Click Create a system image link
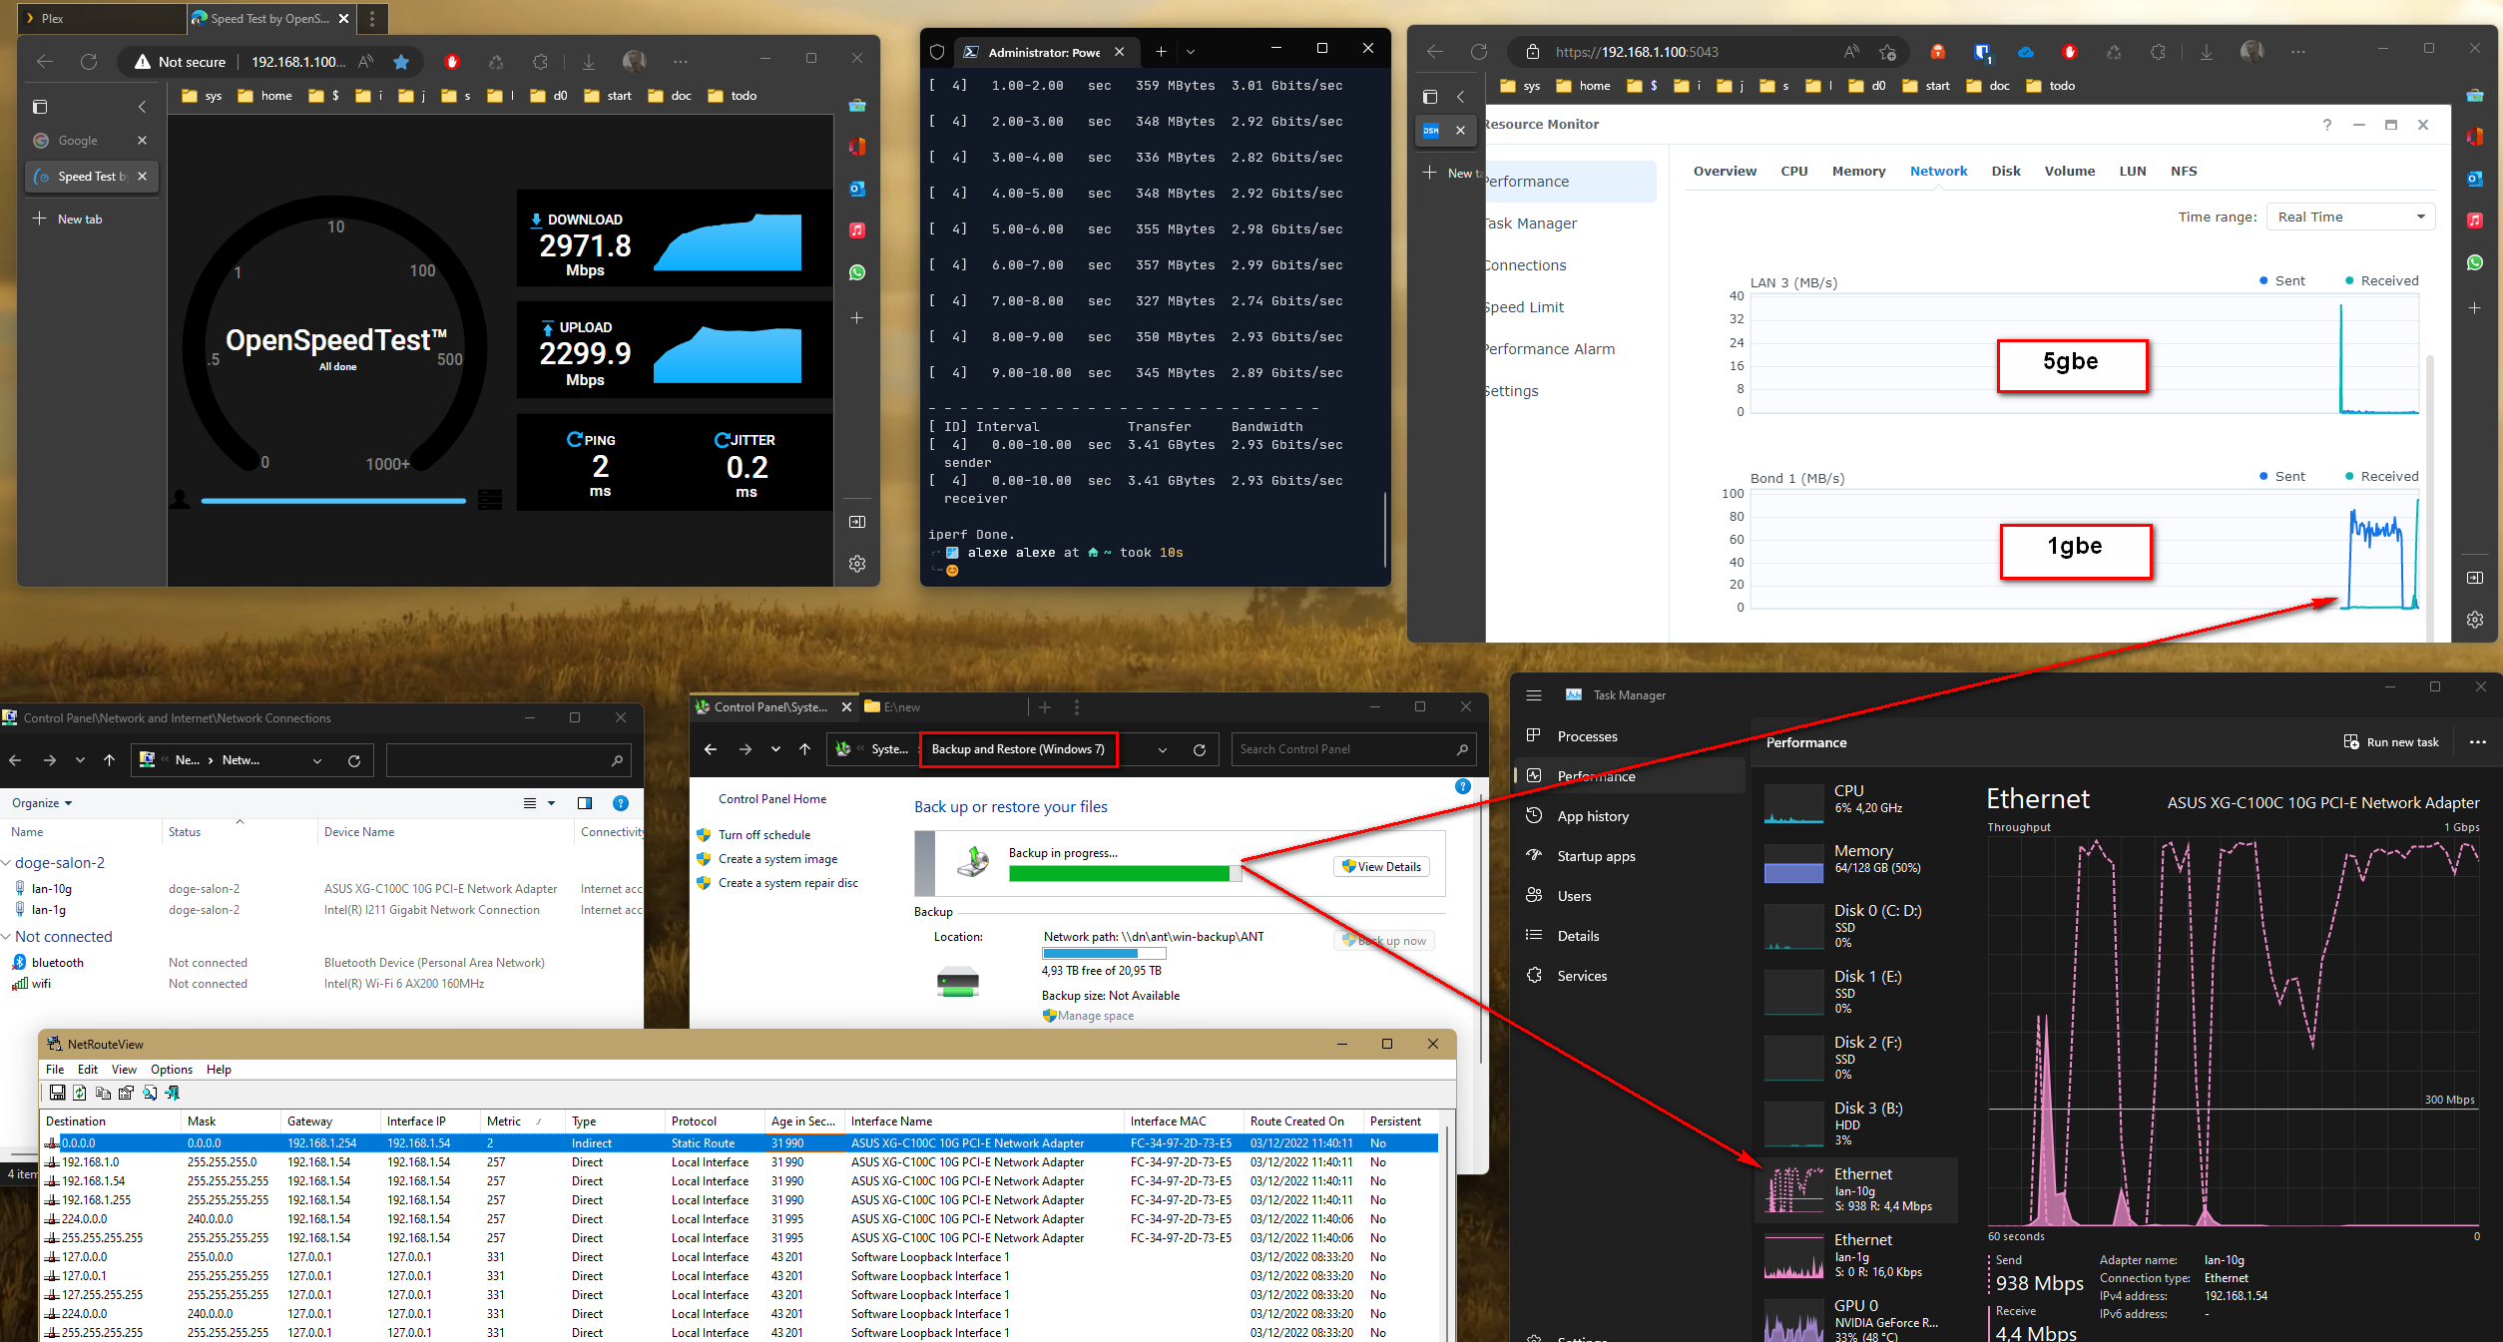The image size is (2503, 1342). pyautogui.click(x=777, y=859)
